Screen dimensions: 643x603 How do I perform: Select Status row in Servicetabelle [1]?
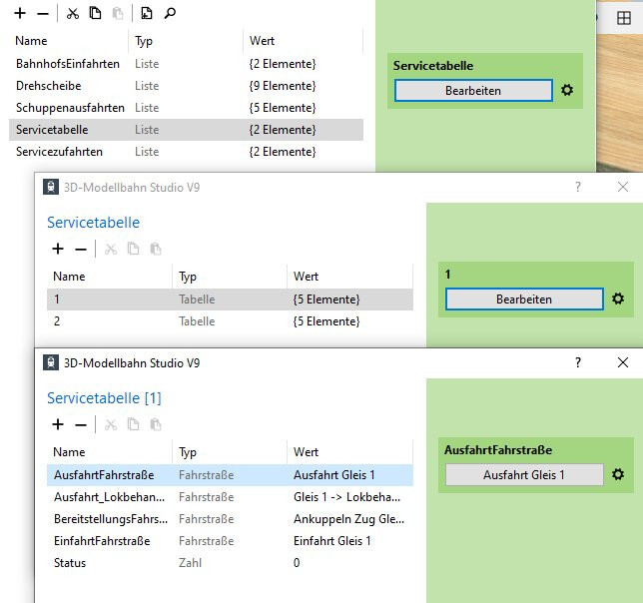click(x=230, y=563)
